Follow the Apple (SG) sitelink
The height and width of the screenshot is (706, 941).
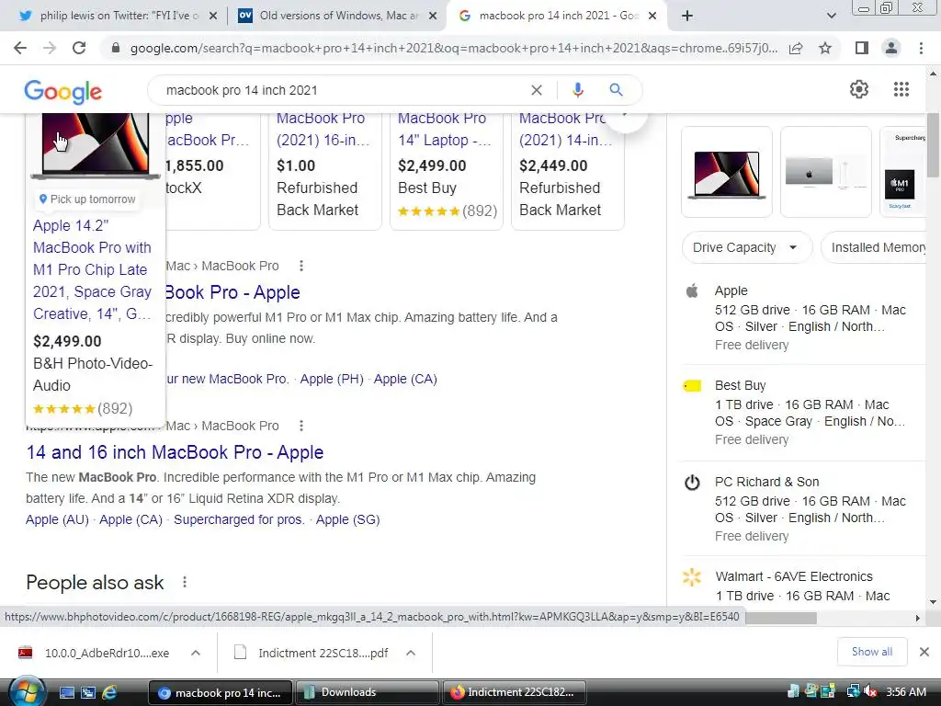(x=348, y=519)
